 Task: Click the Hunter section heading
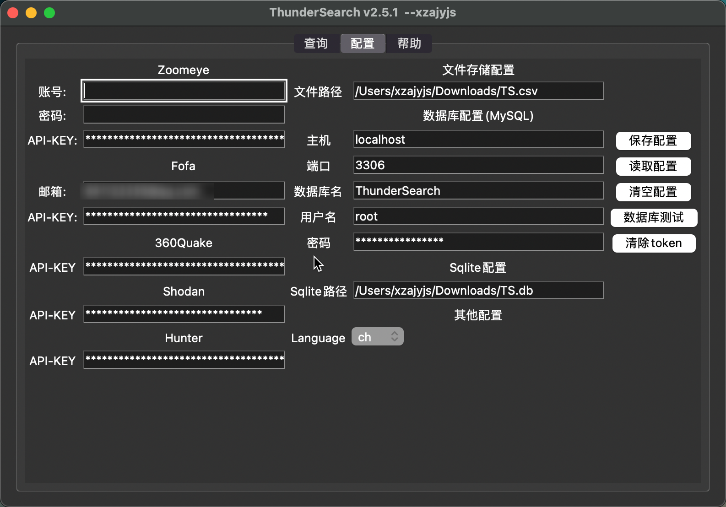[184, 338]
